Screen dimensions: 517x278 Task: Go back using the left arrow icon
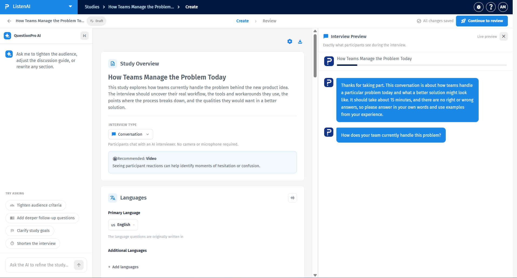[x=9, y=21]
